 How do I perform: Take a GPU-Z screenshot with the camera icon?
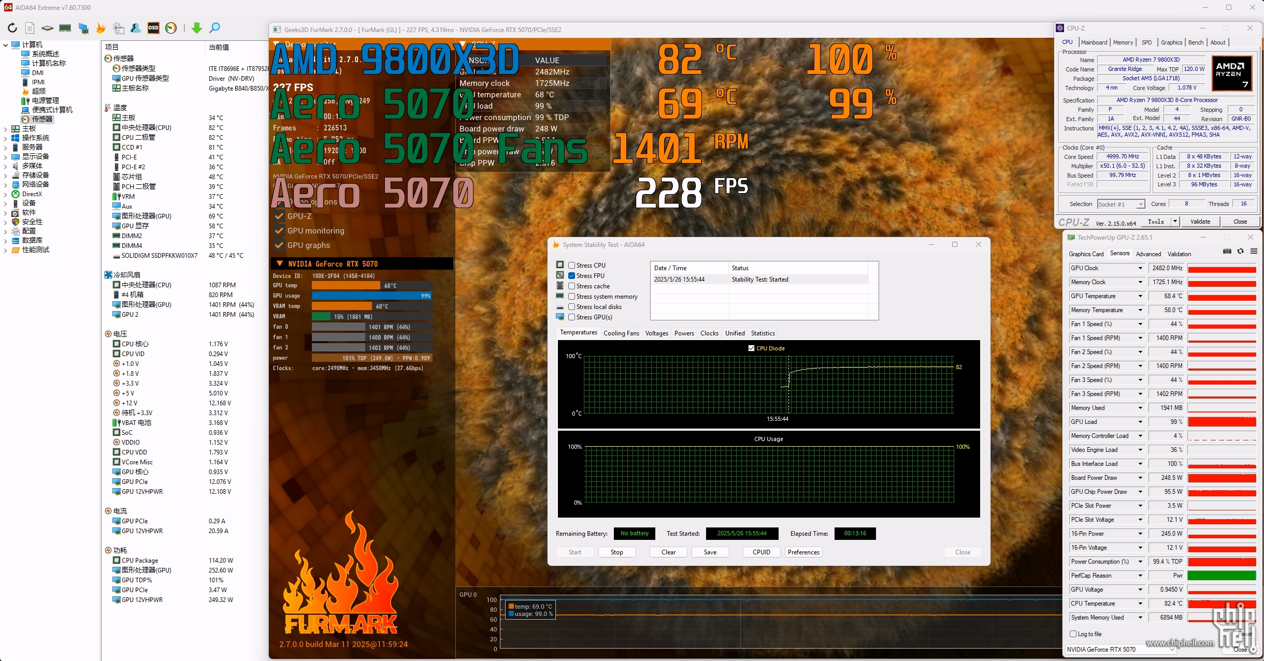[x=1227, y=252]
